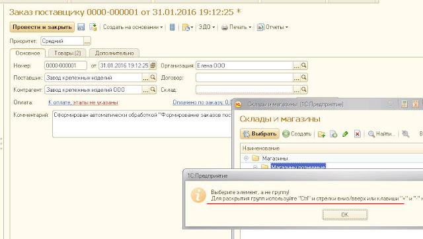Click the 1C logo icon in the warehouses title bar
This screenshot has height=239, width=423.
238,104
